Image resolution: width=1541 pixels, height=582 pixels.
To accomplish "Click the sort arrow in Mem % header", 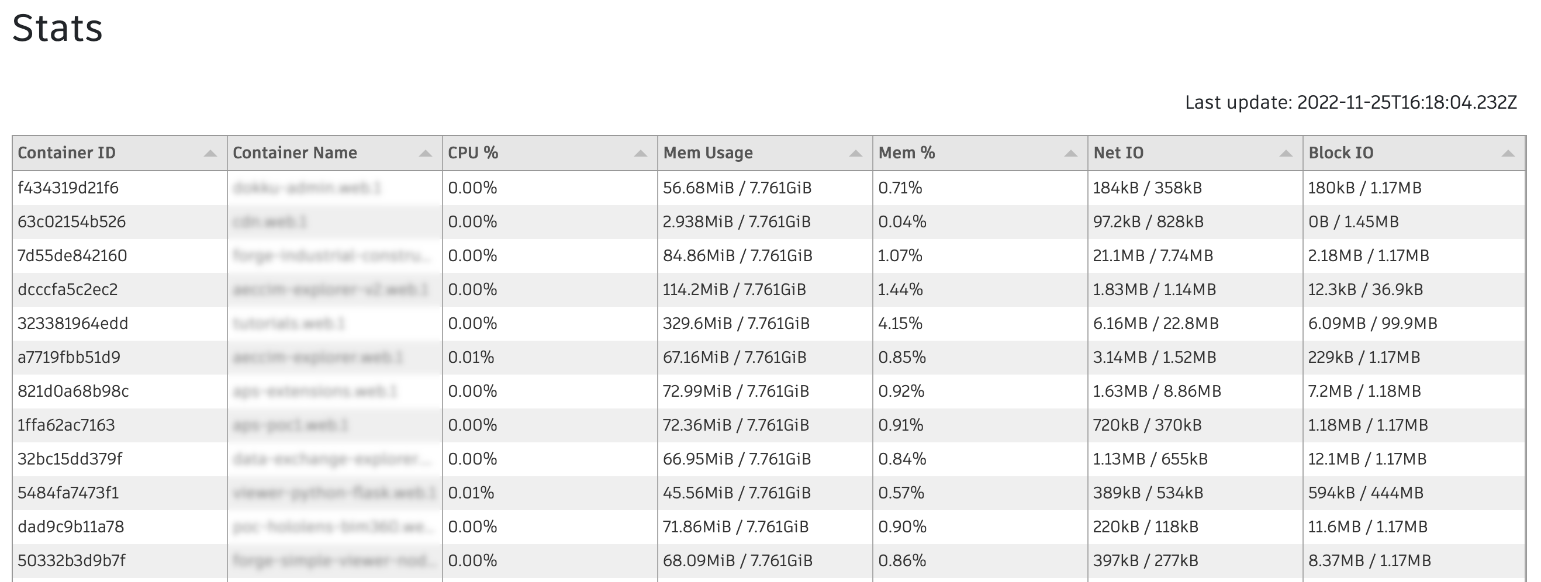I will (1071, 154).
